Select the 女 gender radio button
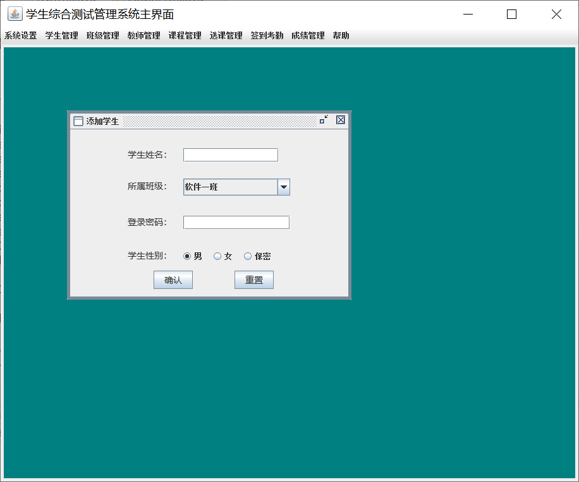 [217, 256]
